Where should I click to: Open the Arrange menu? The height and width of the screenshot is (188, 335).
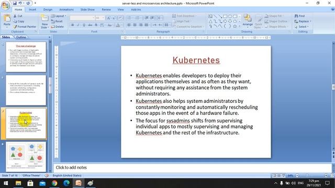tap(248, 21)
